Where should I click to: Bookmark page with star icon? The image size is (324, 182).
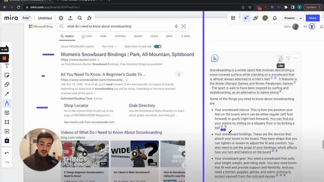pyautogui.click(x=250, y=7)
